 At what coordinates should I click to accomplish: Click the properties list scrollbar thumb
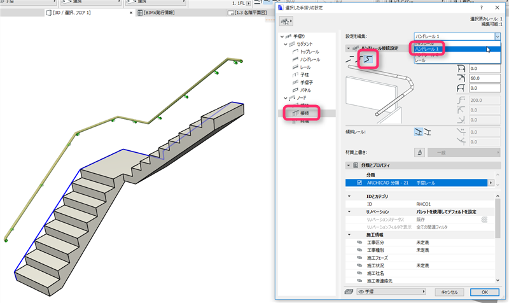coord(498,218)
